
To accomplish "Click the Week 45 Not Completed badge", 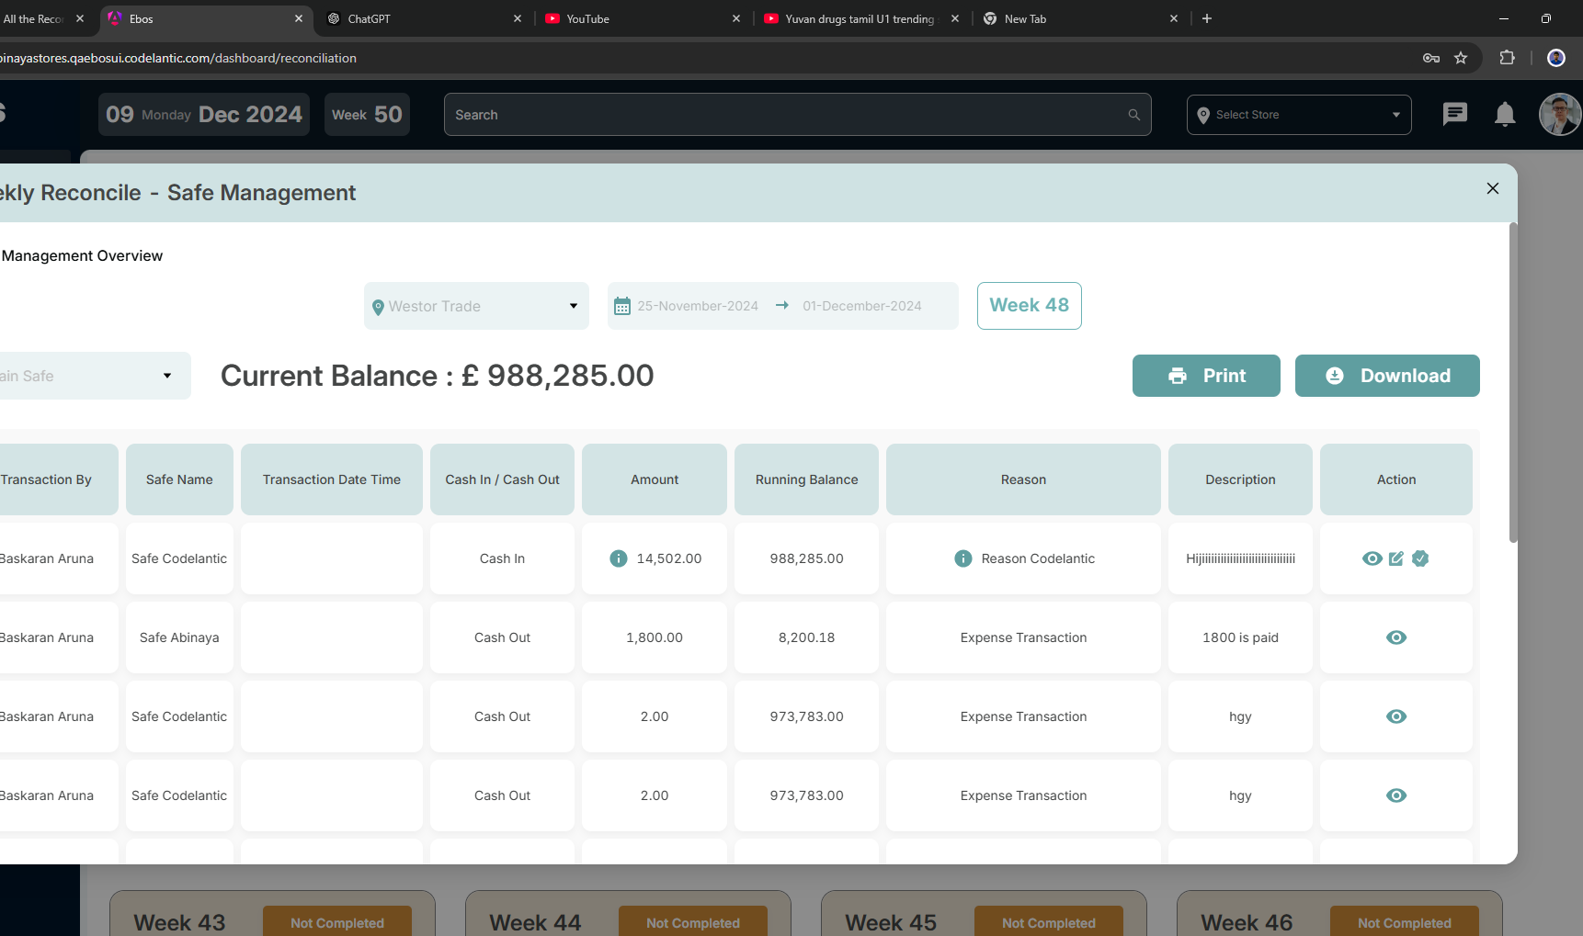I will (1049, 922).
